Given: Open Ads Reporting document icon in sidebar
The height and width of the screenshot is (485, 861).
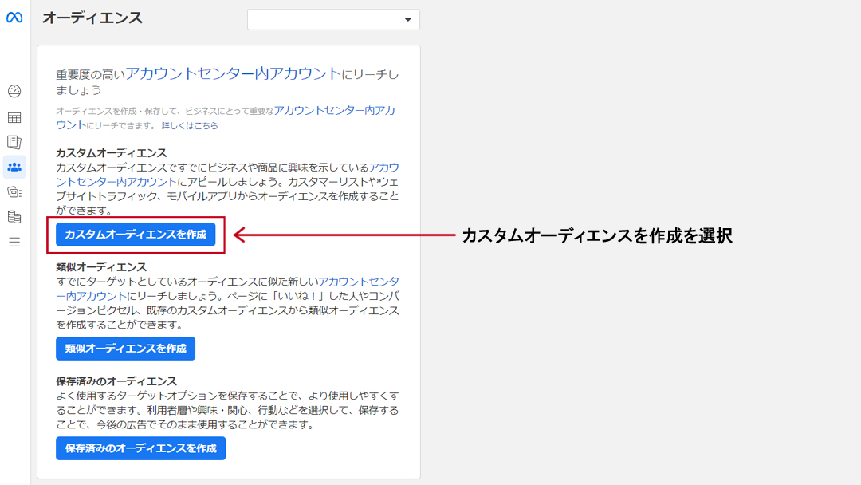Looking at the screenshot, I should (x=14, y=142).
